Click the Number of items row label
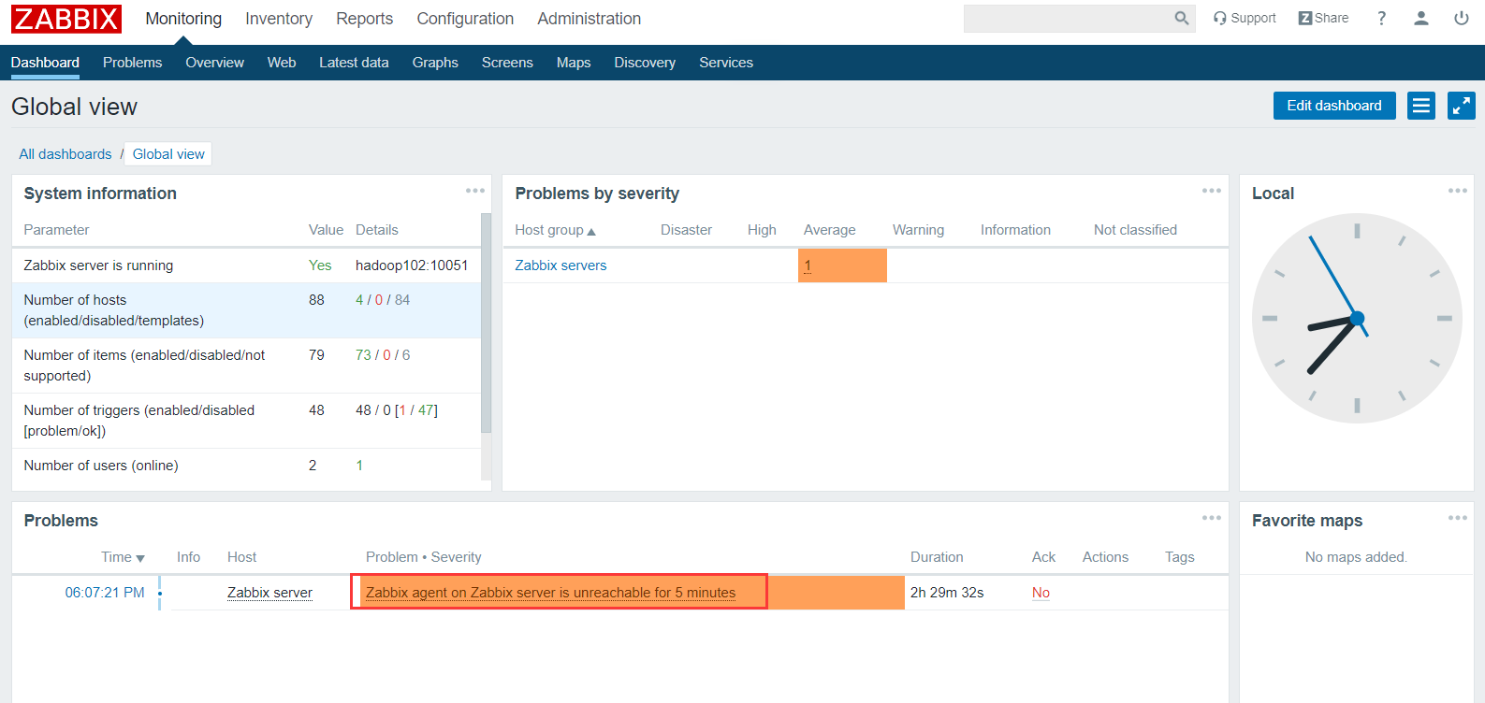Screen dimensions: 1485x703 (144, 366)
